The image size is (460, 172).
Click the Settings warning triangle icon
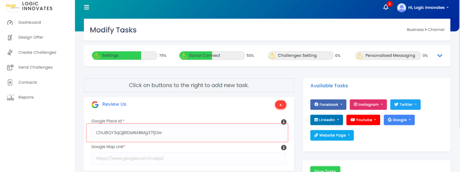[96, 55]
